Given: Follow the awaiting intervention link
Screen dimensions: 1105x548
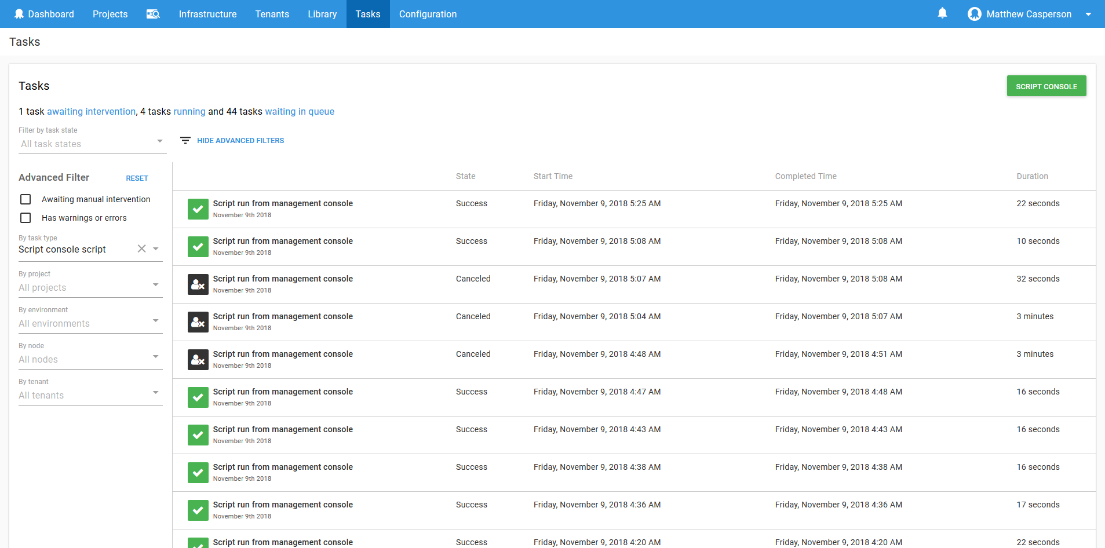Looking at the screenshot, I should point(91,111).
